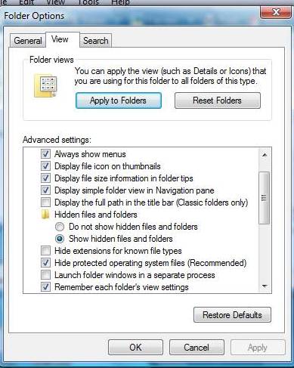Open the Help menu in menu bar
294x368 pixels.
(x=120, y=2)
